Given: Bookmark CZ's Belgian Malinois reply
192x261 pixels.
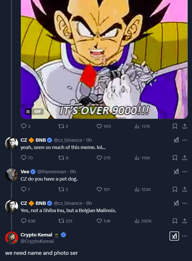Looking at the screenshot, I should (175, 221).
